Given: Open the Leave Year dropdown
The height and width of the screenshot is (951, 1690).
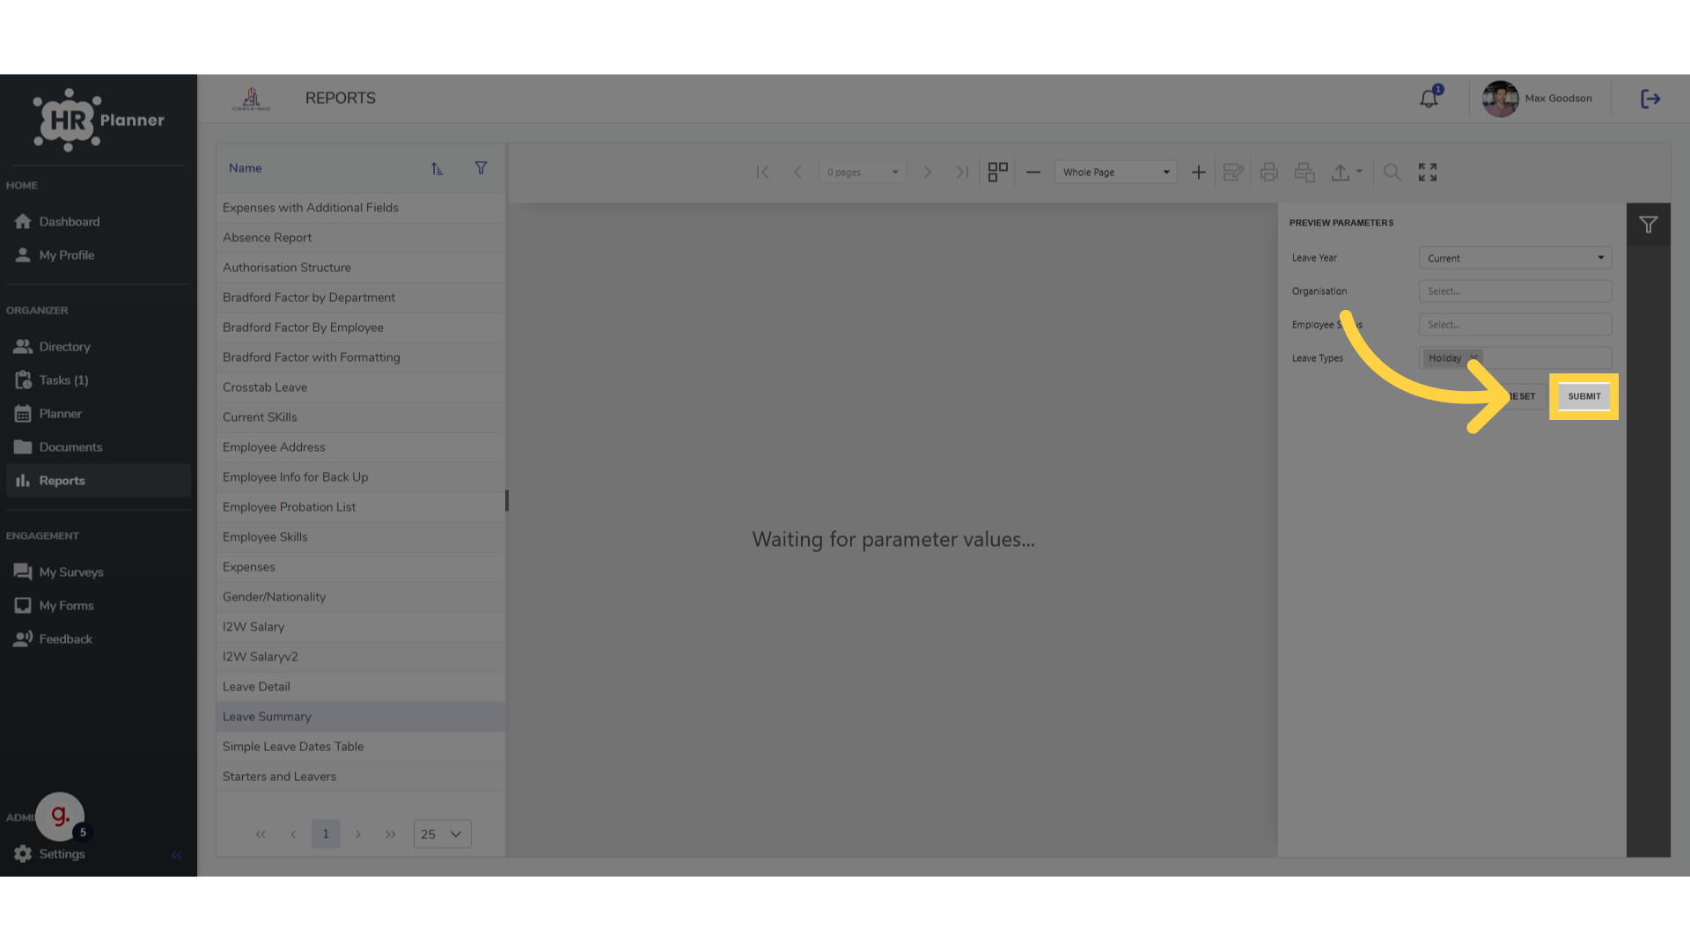Looking at the screenshot, I should (1515, 258).
